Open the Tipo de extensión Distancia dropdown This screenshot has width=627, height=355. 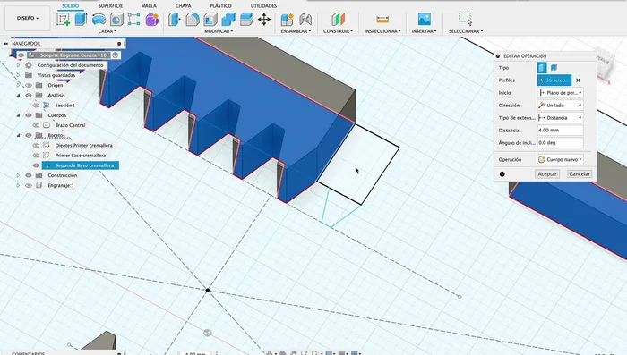point(560,118)
